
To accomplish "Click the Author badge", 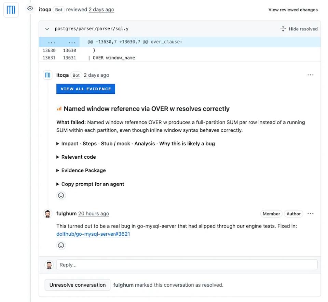I will 293,214.
